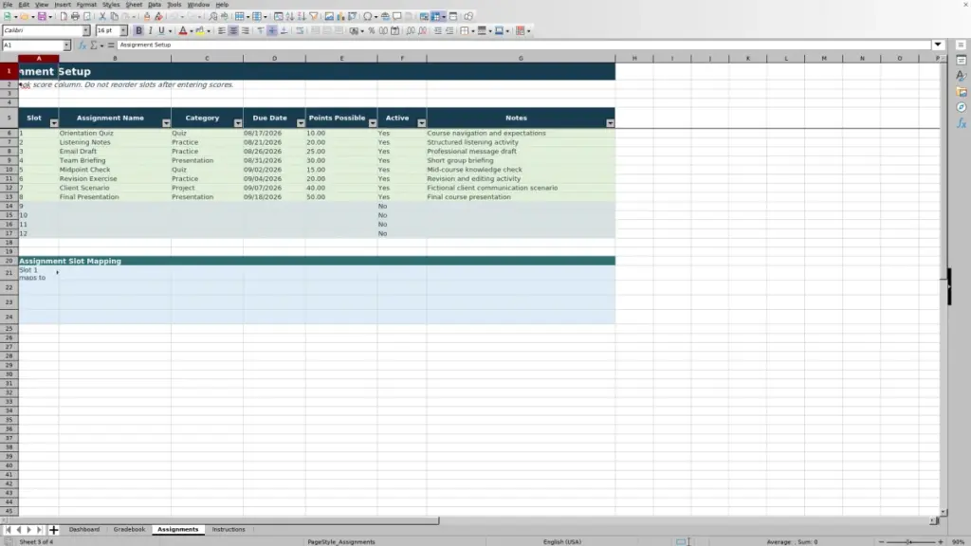This screenshot has height=546, width=971.
Task: Click the Copy icon
Action: (x=114, y=16)
